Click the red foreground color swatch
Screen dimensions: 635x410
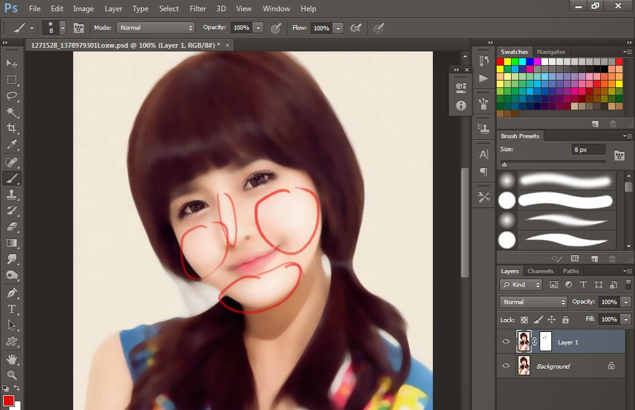(9, 401)
